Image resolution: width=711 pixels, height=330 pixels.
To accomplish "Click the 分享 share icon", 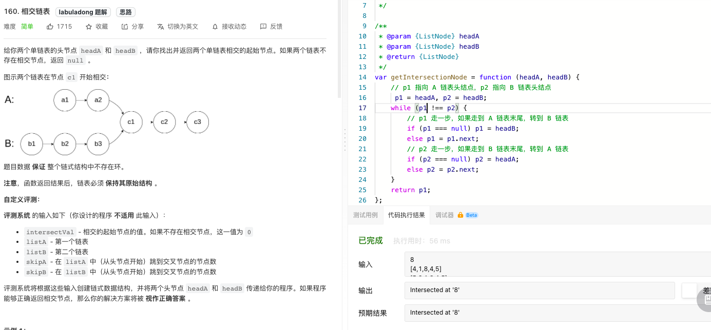I will [x=125, y=27].
